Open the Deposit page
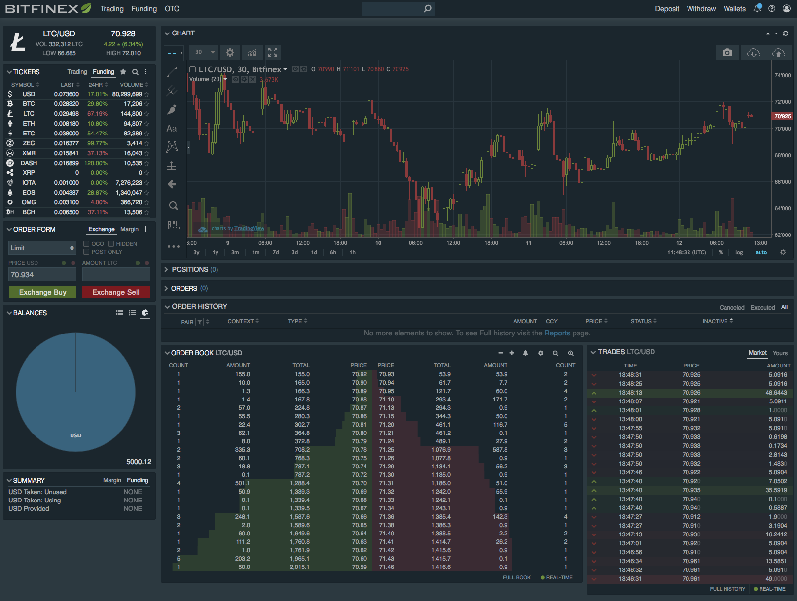 click(x=667, y=9)
